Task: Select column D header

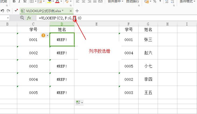Action: pyautogui.click(x=62, y=24)
